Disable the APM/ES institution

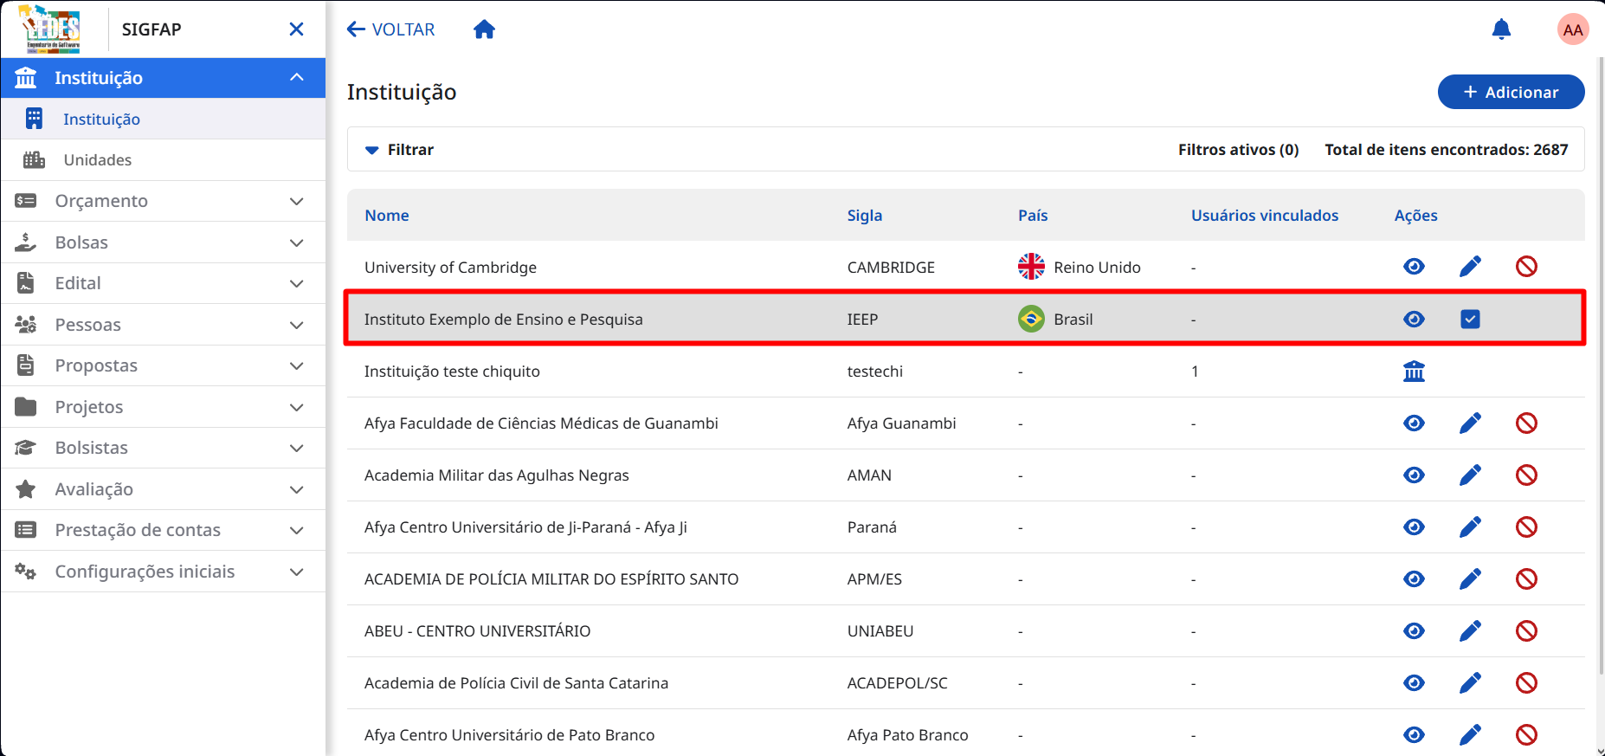tap(1526, 579)
